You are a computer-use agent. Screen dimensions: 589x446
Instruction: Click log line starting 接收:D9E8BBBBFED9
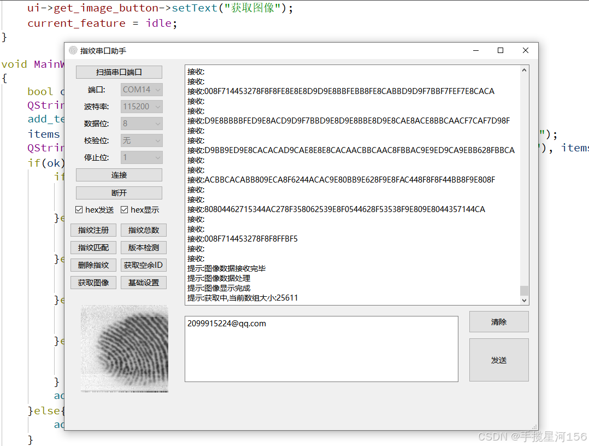coord(349,121)
